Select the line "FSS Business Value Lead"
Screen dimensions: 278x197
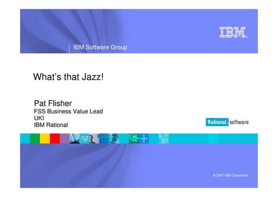[x=69, y=111]
